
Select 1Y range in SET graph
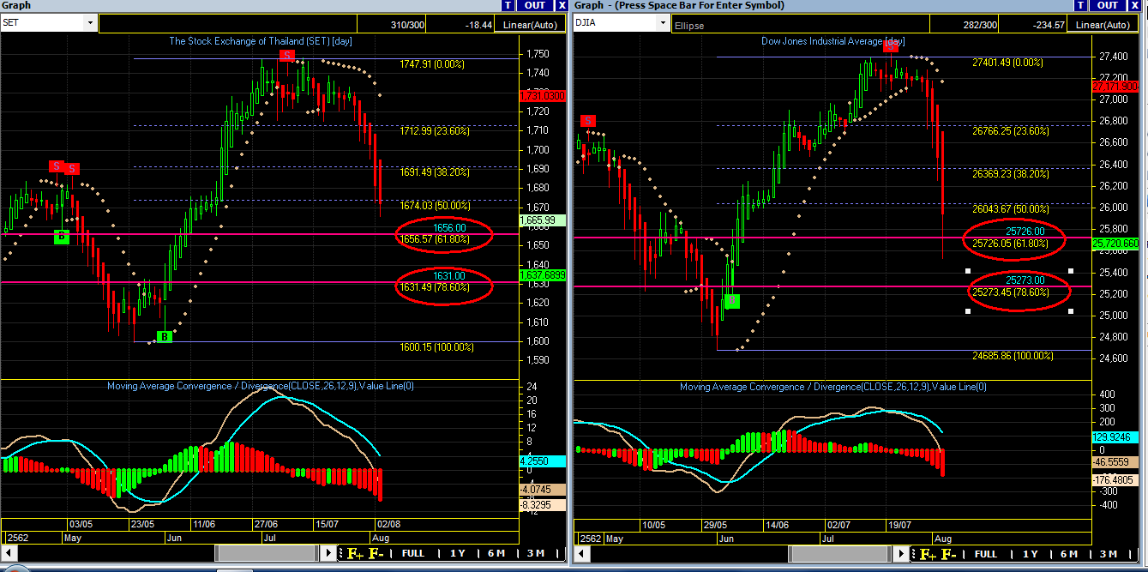457,554
